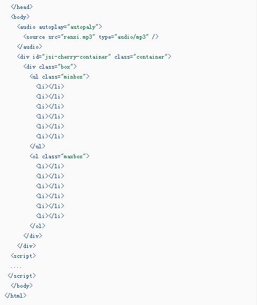The image size is (257, 305).
Task: Click the closing html tag
Action: (x=15, y=296)
